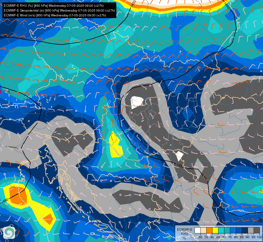Click the legend tick value 90
This screenshot has height=242, width=263.
click(x=248, y=237)
